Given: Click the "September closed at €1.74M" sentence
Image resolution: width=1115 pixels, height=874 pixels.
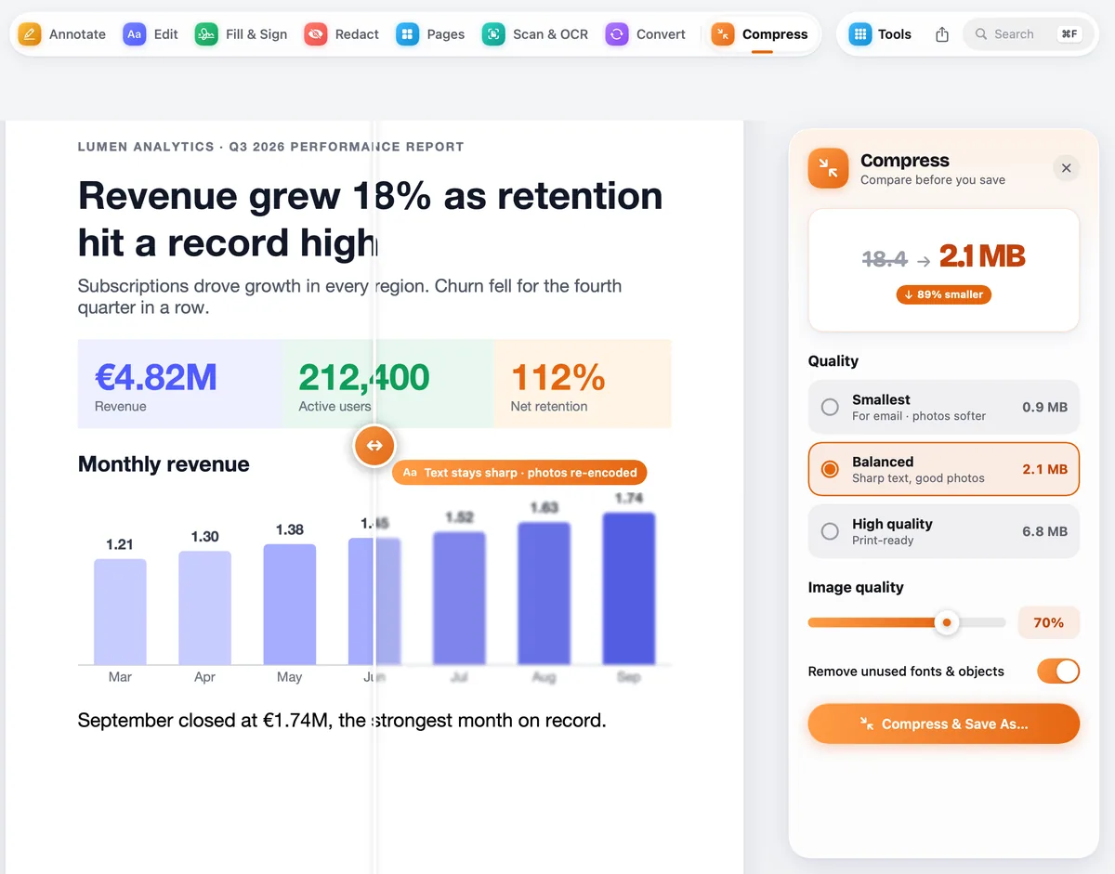Looking at the screenshot, I should 342,720.
